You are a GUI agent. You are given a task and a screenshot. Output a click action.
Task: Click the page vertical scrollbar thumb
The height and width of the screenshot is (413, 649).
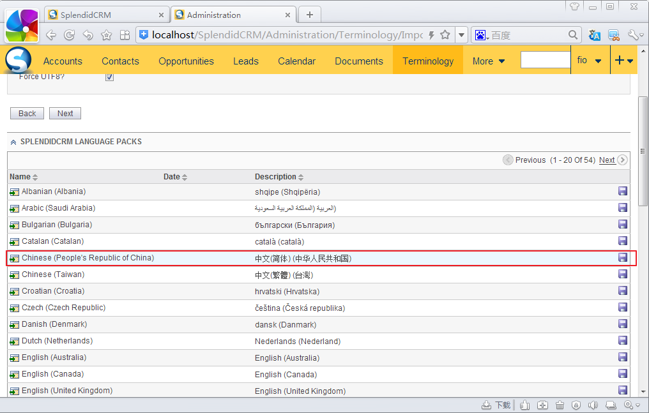(643, 151)
